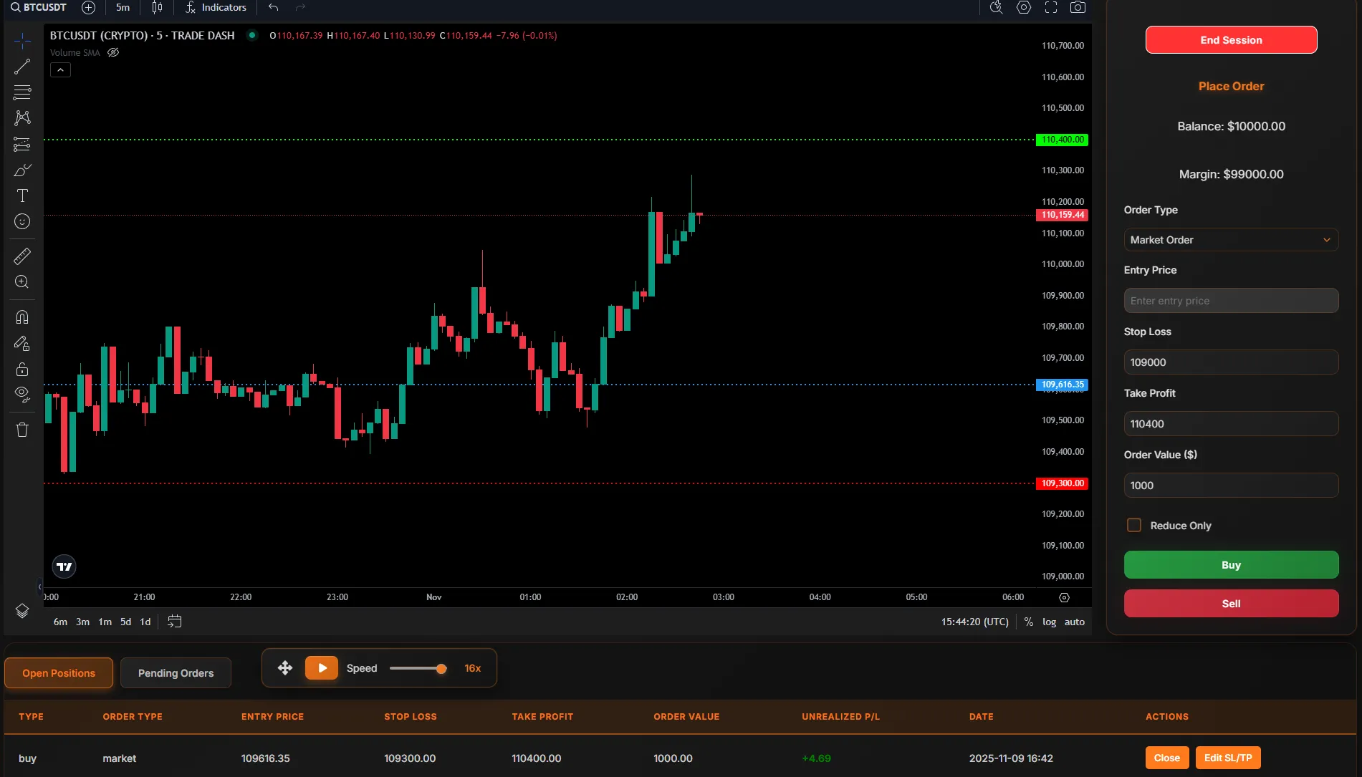Open quick search icon in top bar
The image size is (1362, 777).
[996, 7]
